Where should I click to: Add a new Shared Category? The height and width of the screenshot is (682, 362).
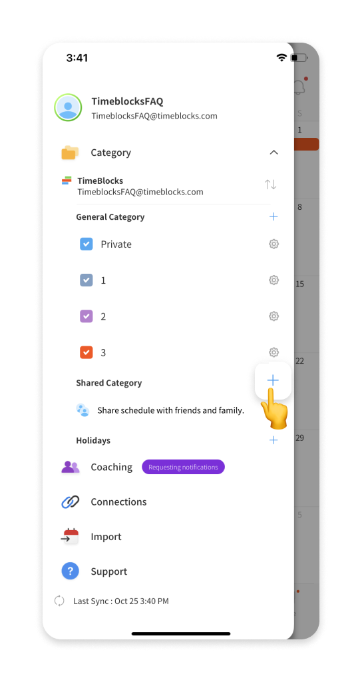point(272,380)
